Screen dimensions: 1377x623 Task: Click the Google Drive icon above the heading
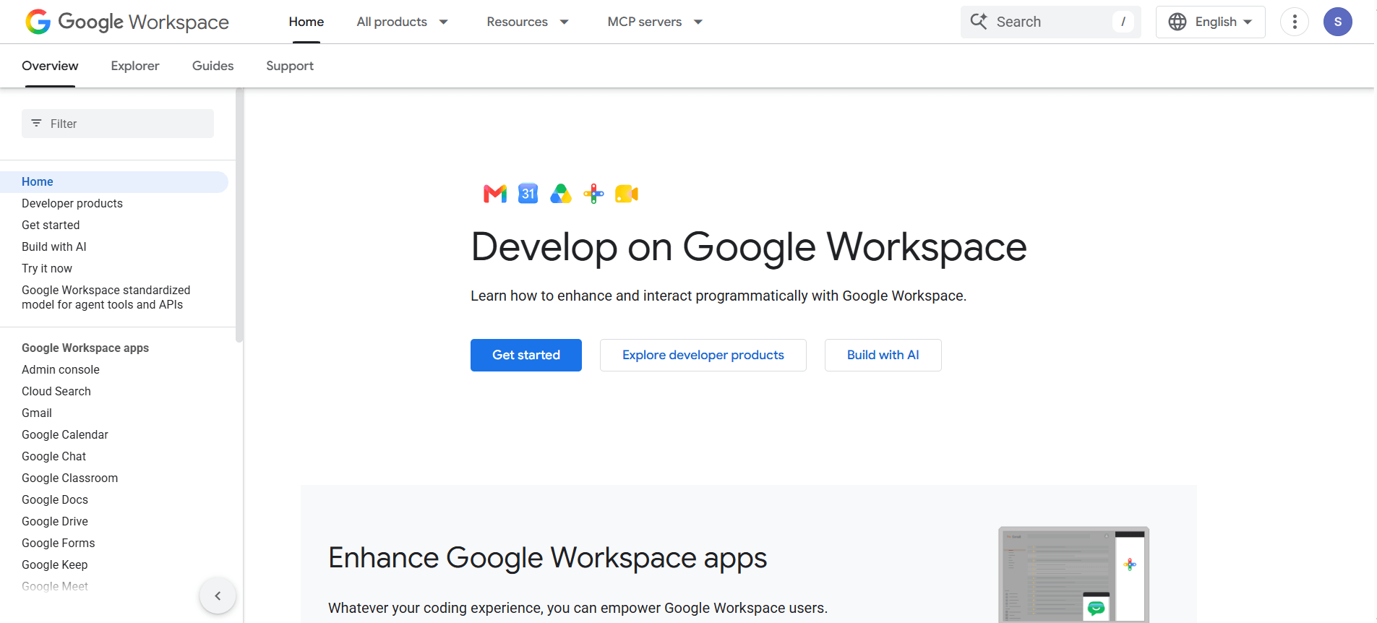tap(561, 194)
